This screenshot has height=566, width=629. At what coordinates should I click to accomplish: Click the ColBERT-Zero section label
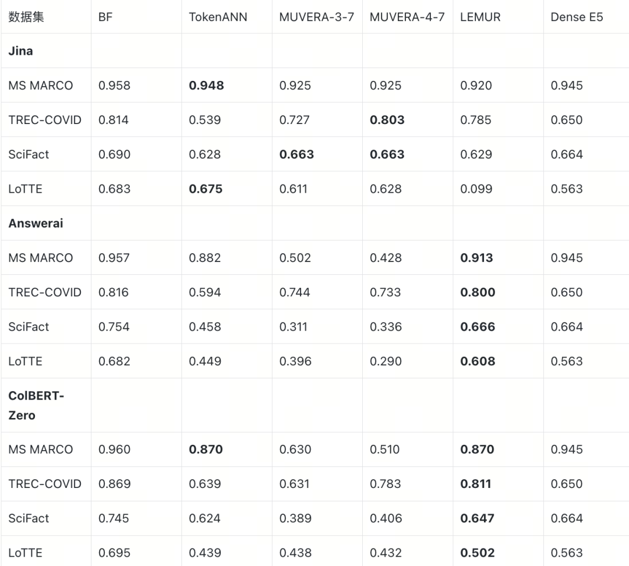click(x=36, y=405)
